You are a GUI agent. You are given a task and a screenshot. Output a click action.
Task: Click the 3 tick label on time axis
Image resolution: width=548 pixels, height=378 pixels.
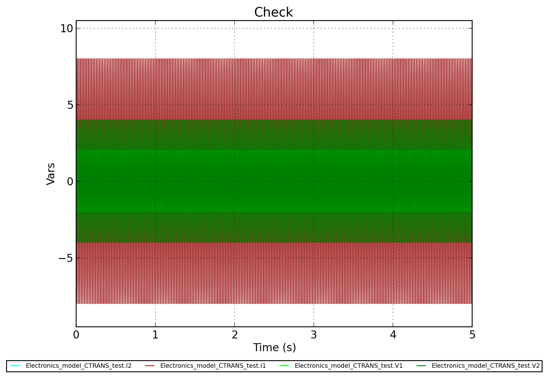point(314,335)
